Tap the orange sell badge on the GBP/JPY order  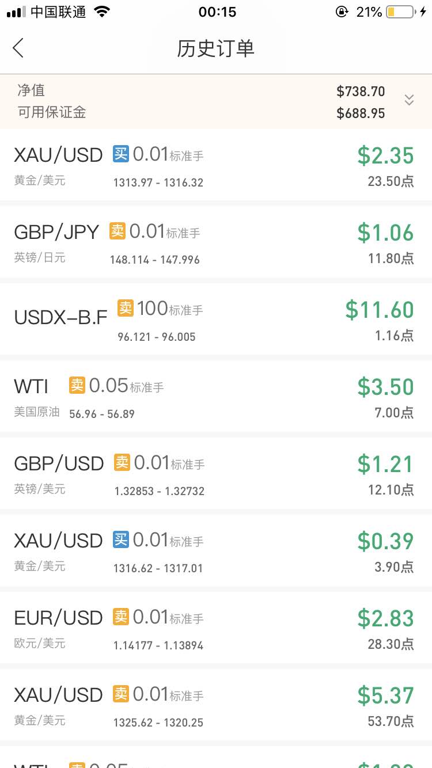click(x=118, y=231)
